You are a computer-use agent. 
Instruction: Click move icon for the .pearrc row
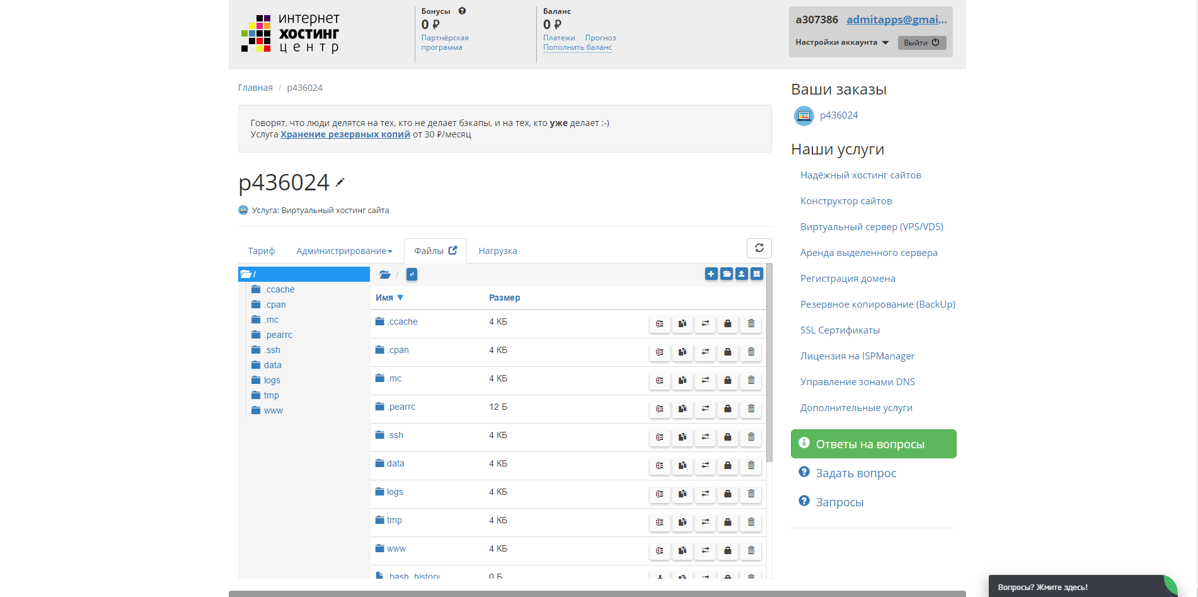click(705, 409)
